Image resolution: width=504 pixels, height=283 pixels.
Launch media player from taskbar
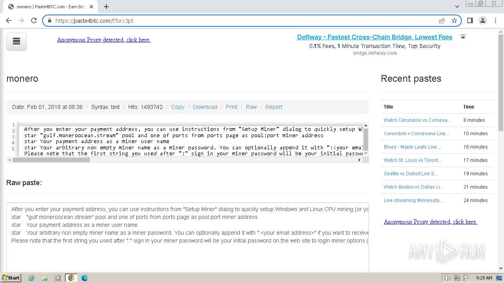[x=58, y=278]
